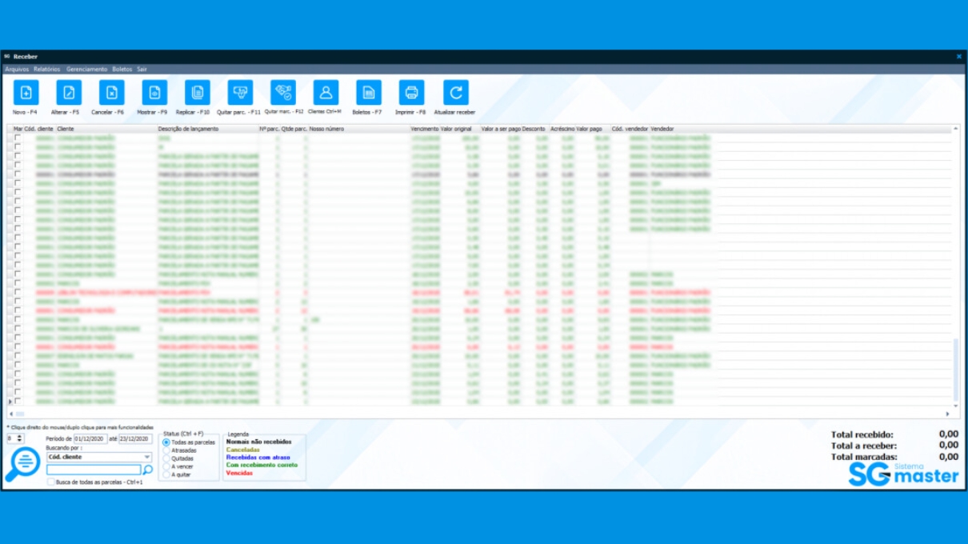
Task: Open Clientes using the person icon
Action: (x=326, y=93)
